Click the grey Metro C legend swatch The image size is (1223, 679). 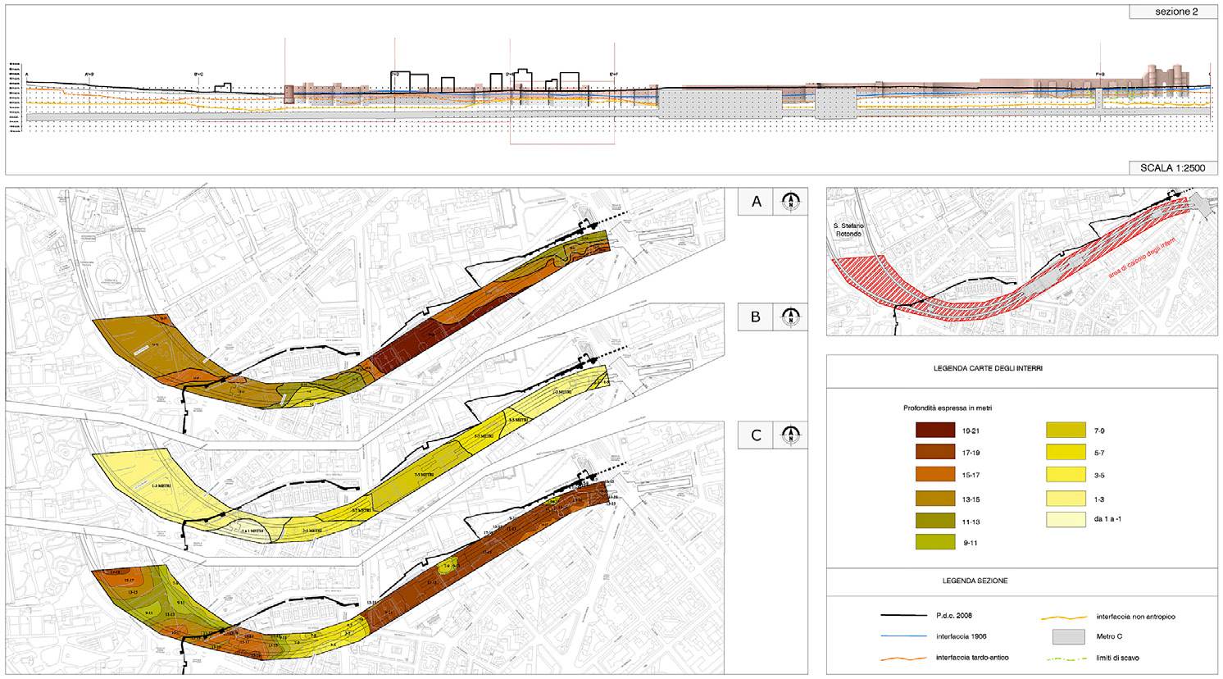pyautogui.click(x=1069, y=636)
